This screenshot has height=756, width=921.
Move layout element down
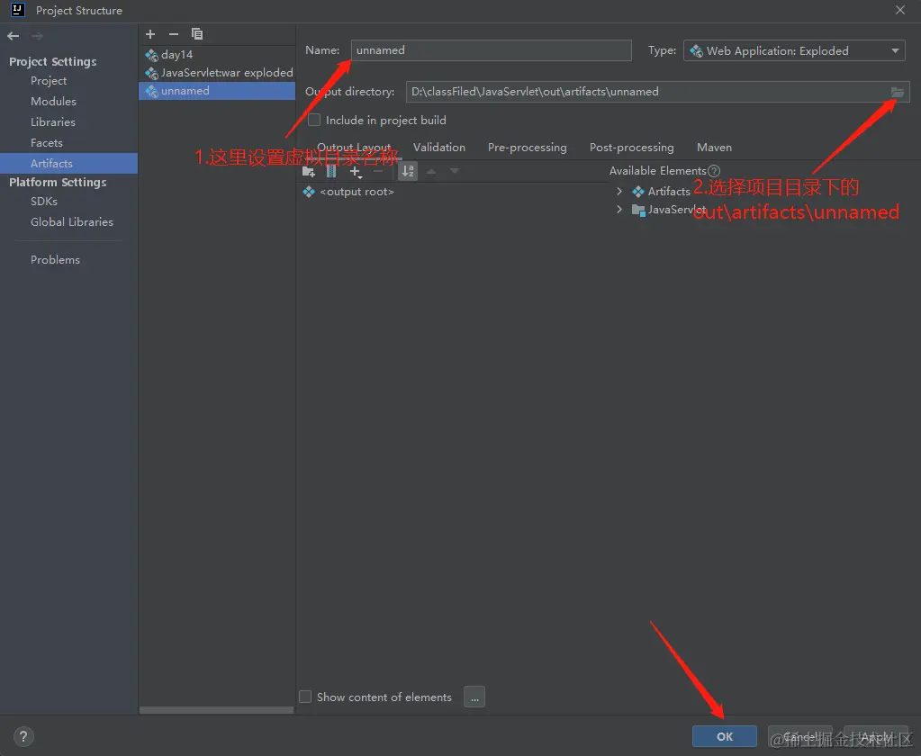click(x=455, y=171)
